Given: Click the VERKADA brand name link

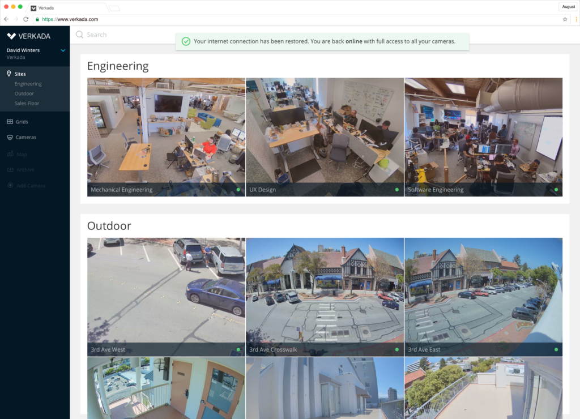Looking at the screenshot, I should tap(35, 36).
